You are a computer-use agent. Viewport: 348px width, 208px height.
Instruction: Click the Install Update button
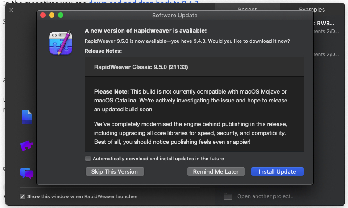[277, 171]
